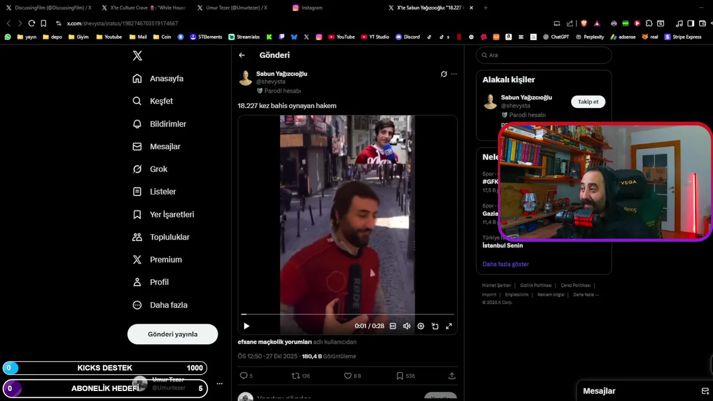Open Hizmet Şartları footer link

pyautogui.click(x=496, y=285)
